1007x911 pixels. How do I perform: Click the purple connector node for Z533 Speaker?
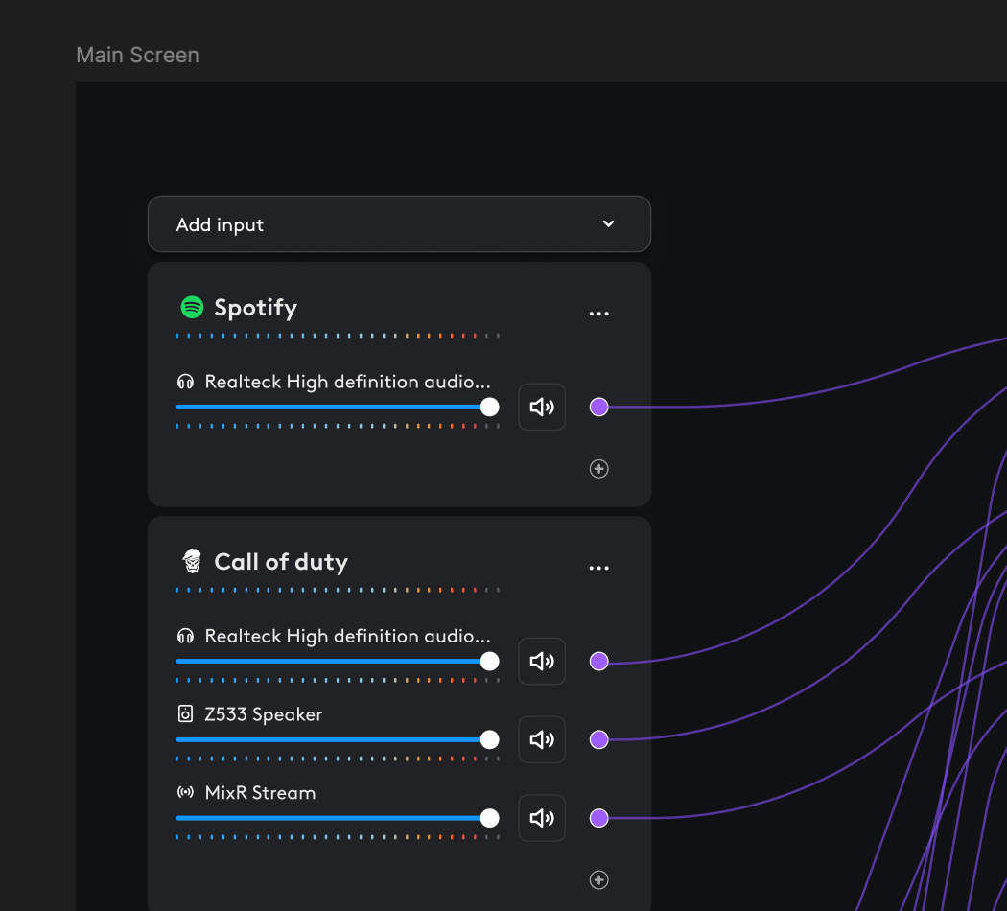tap(599, 739)
